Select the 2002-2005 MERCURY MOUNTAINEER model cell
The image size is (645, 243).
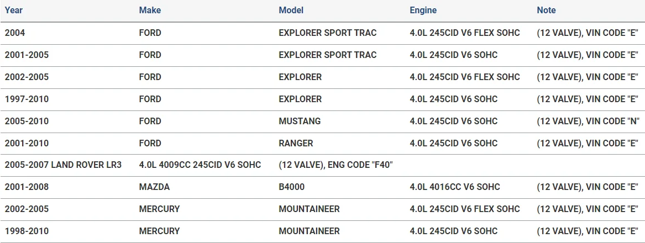[309, 209]
